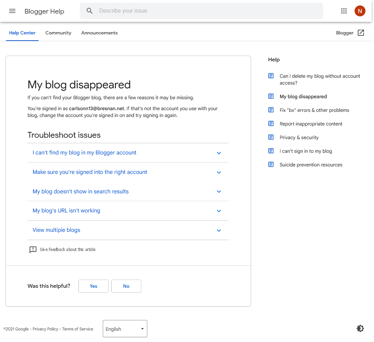Click the email carlsonn13@bresnan.net text

[96, 108]
